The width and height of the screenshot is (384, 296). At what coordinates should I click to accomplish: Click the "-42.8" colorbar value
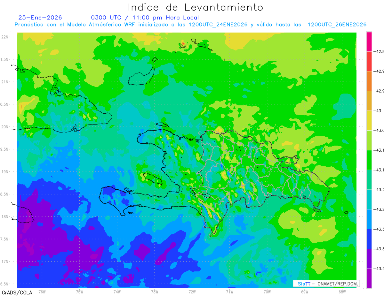(379, 51)
